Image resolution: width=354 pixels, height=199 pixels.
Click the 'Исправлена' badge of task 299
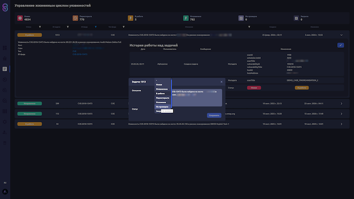[x=29, y=104]
